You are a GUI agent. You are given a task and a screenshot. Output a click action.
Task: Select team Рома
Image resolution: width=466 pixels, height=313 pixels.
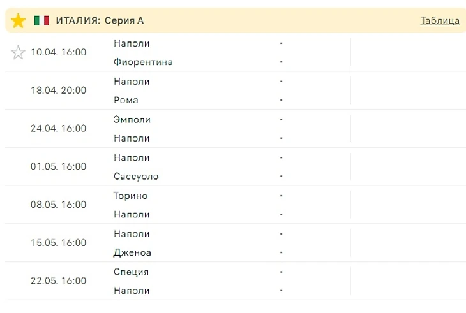click(x=126, y=100)
